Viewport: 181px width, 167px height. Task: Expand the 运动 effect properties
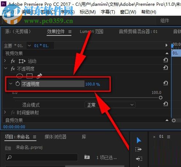pos(5,61)
